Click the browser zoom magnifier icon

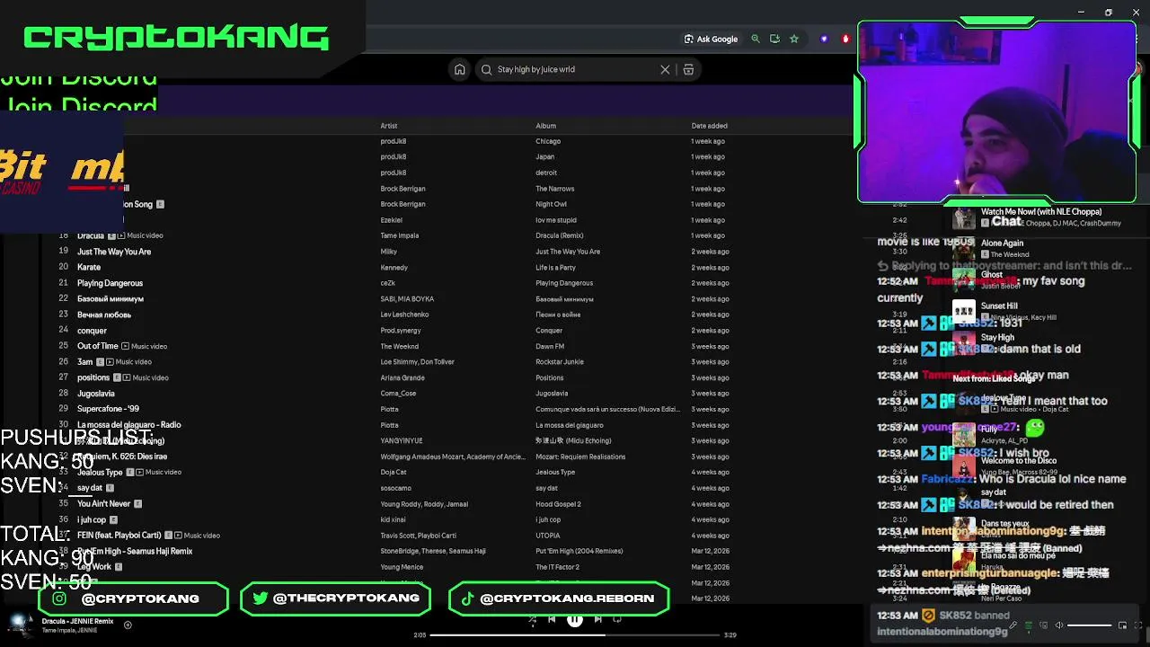[x=756, y=39]
